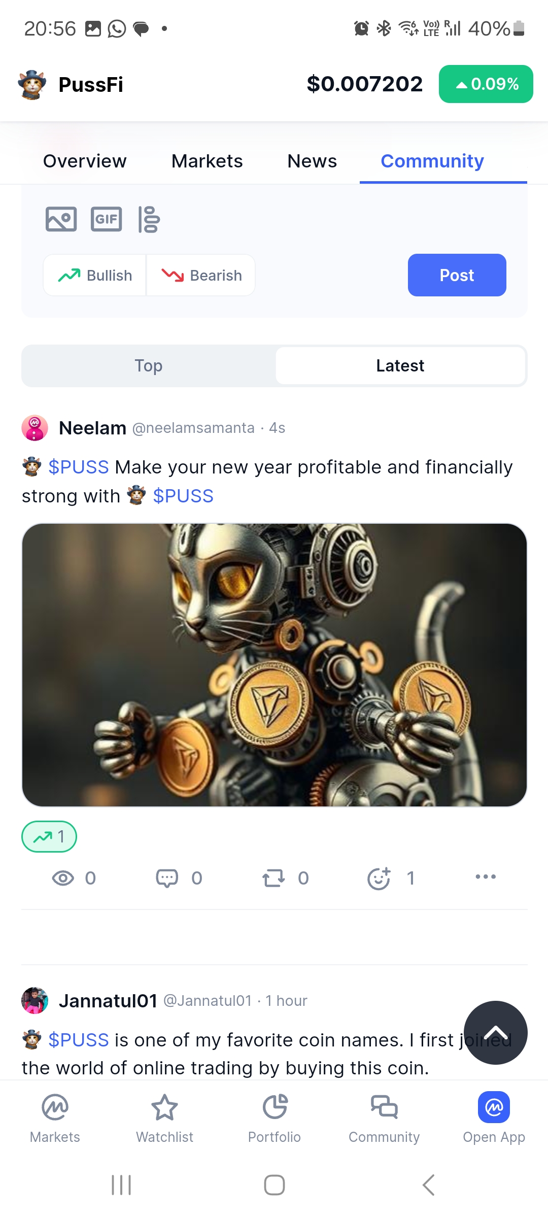Toggle Bullish sentiment for the post

coord(95,275)
